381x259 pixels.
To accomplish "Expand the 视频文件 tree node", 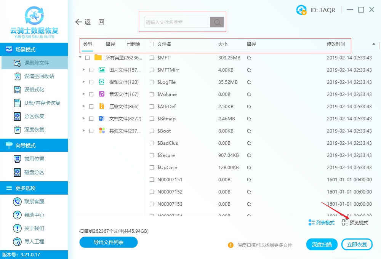I will pos(84,82).
